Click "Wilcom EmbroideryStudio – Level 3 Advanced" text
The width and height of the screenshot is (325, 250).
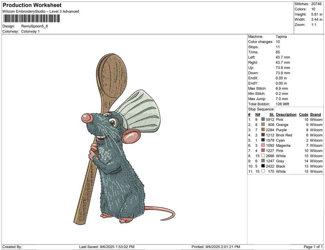(41, 11)
